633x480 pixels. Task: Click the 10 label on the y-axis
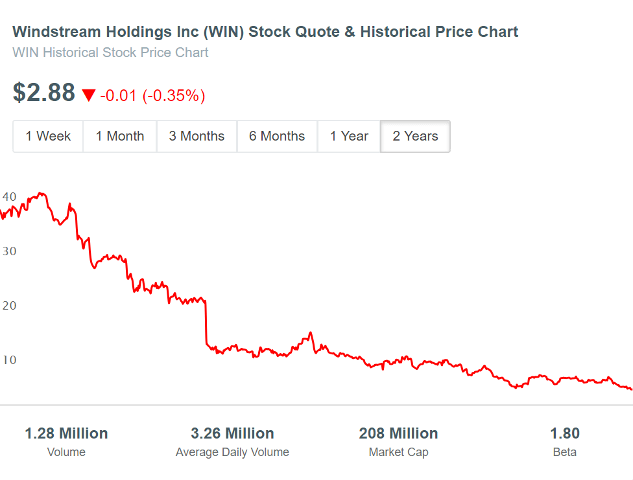click(9, 360)
